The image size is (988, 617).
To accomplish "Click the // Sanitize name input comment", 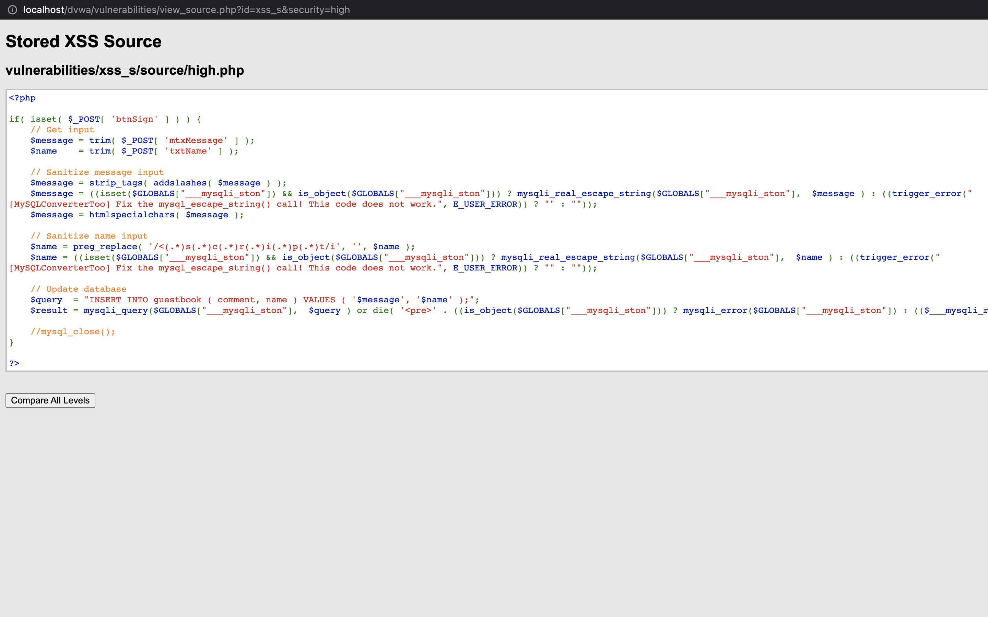I will click(x=89, y=236).
